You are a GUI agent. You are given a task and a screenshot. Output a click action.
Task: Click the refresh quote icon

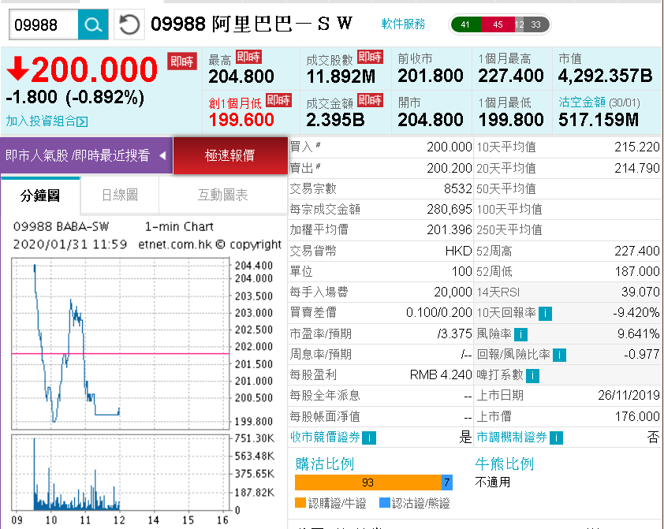click(x=129, y=24)
